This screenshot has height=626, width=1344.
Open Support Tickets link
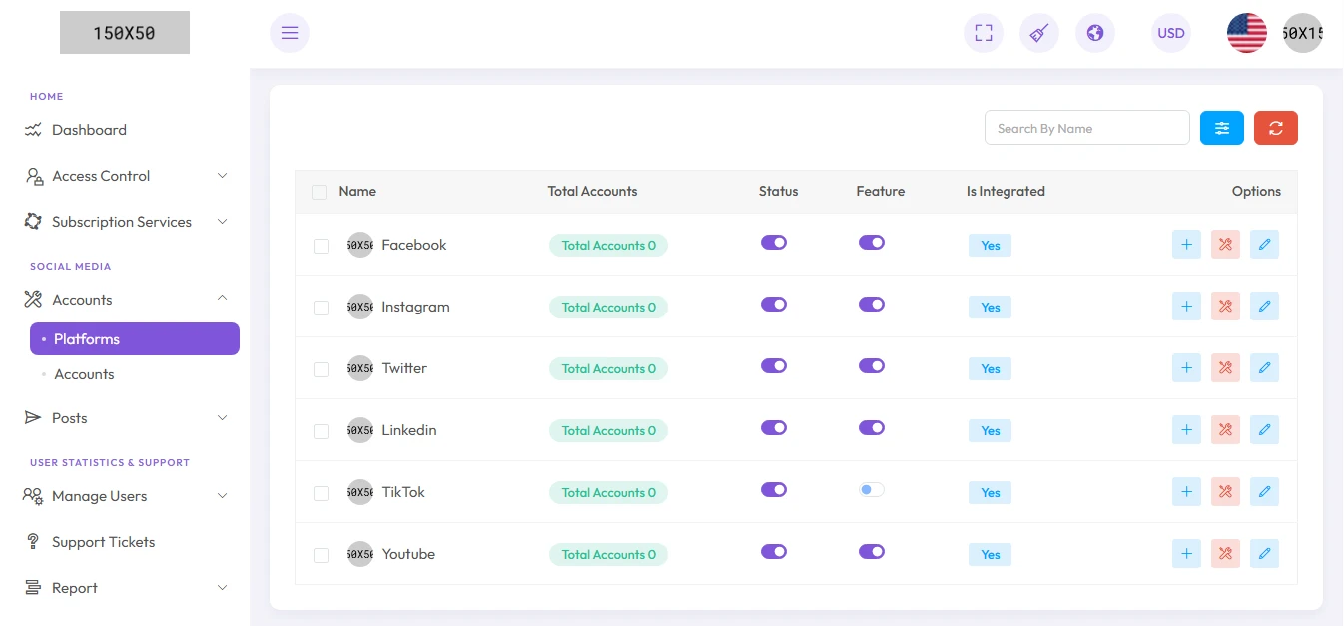click(x=103, y=542)
